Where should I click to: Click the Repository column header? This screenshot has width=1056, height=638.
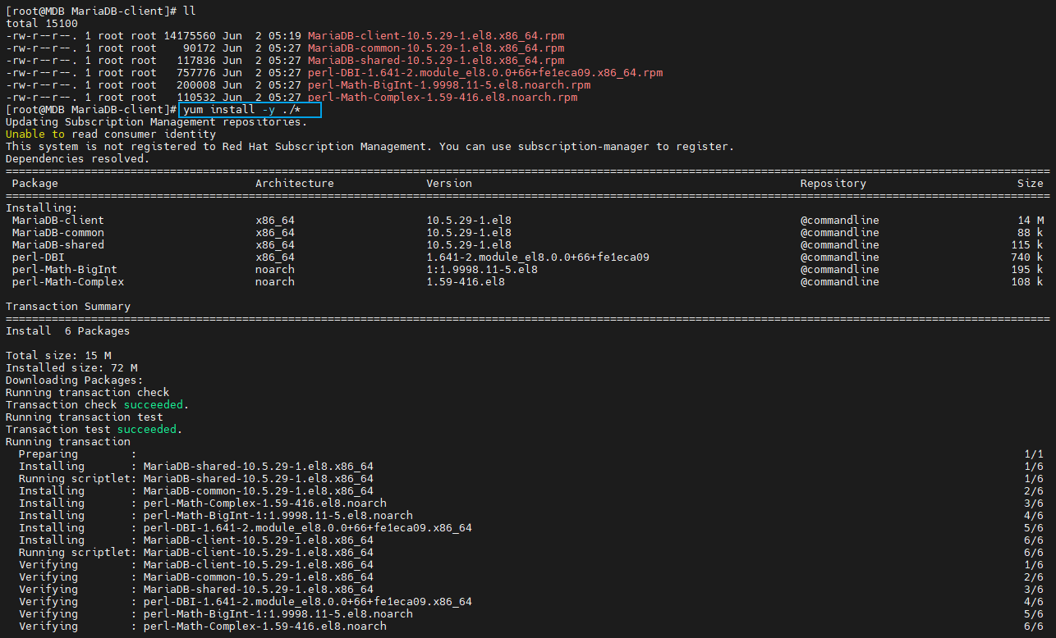coord(833,183)
